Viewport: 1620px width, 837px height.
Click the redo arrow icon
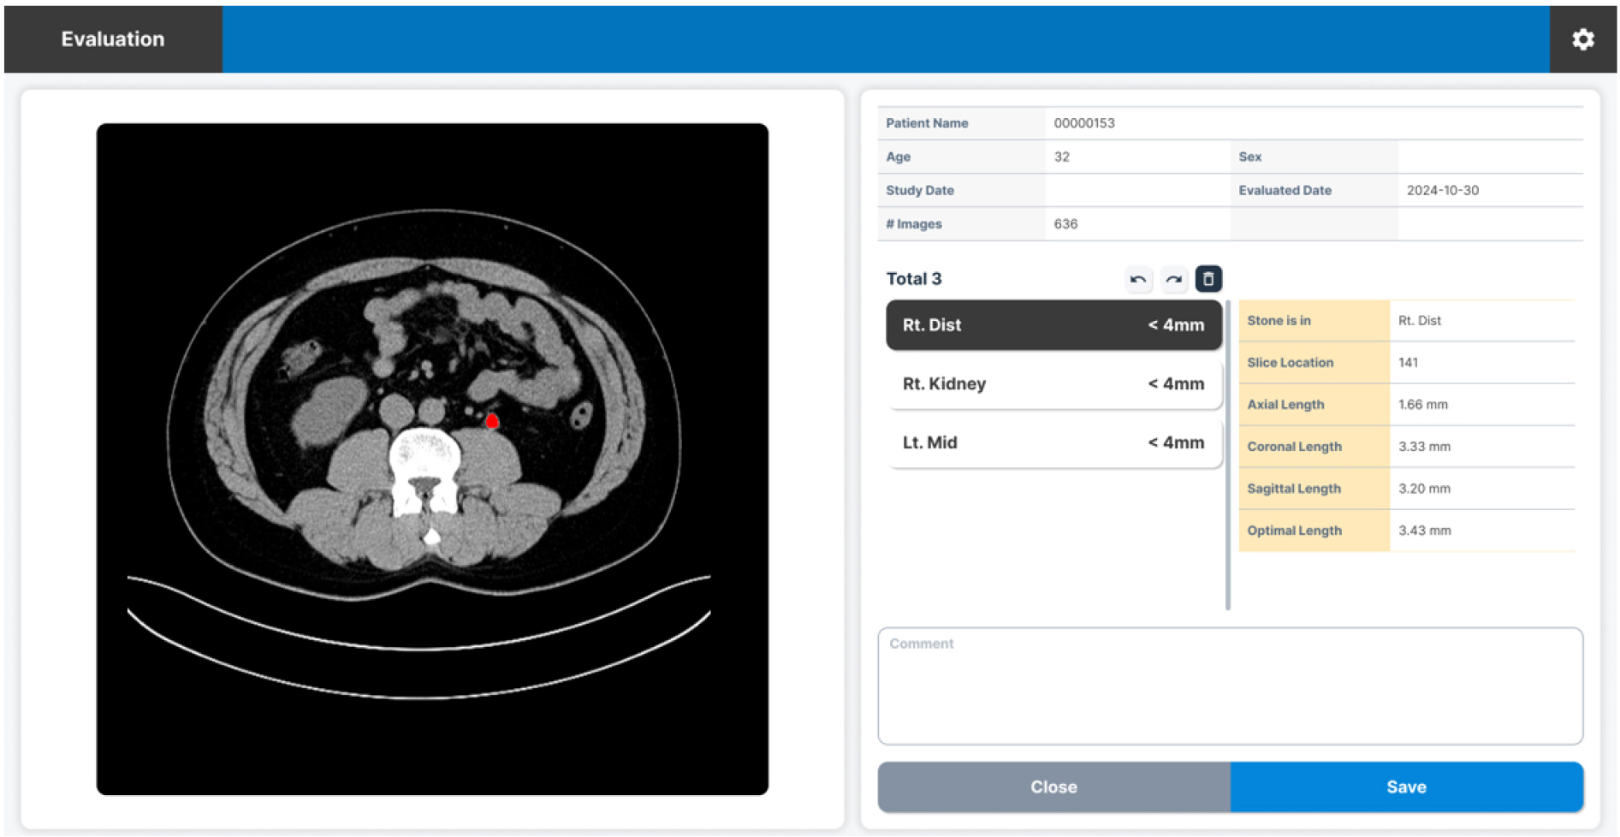(1173, 279)
